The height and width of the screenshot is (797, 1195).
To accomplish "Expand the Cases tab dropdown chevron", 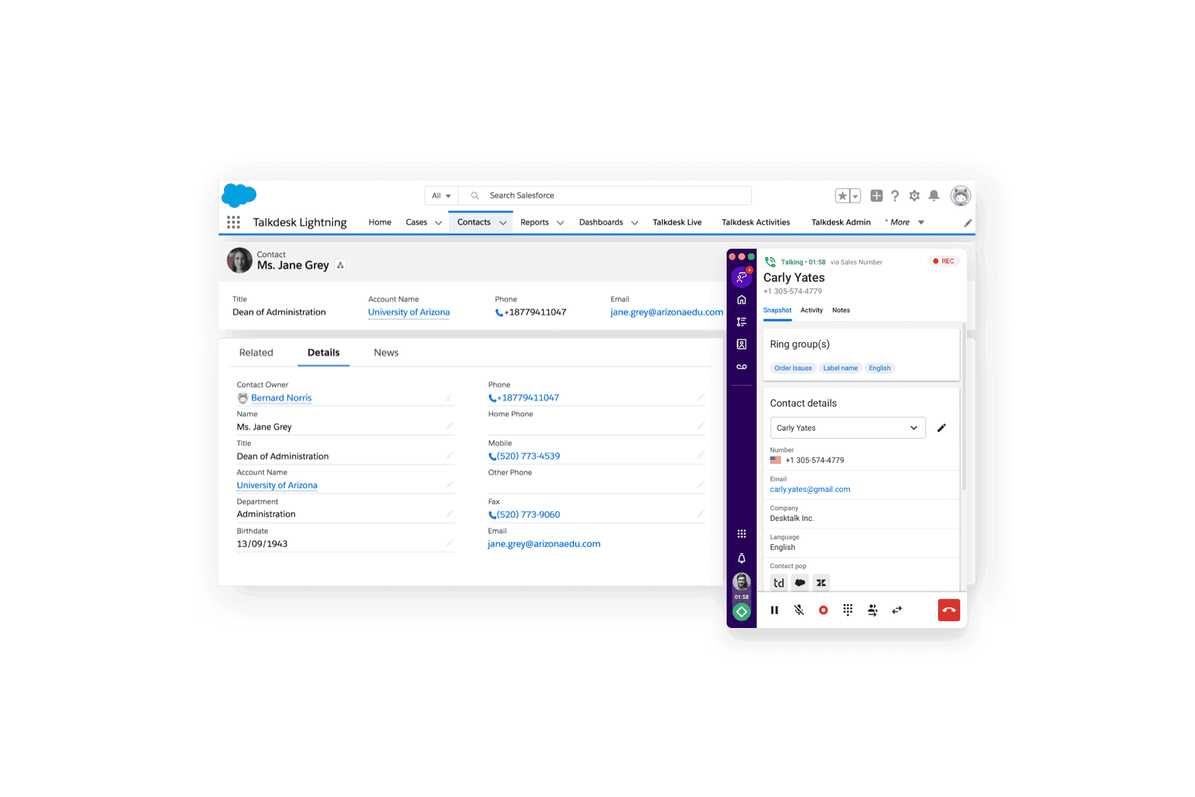I will point(438,223).
